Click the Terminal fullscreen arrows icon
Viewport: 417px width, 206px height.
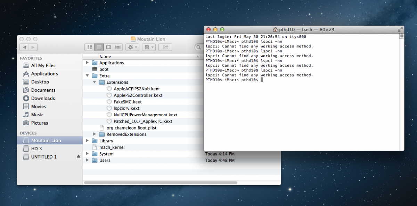[400, 29]
